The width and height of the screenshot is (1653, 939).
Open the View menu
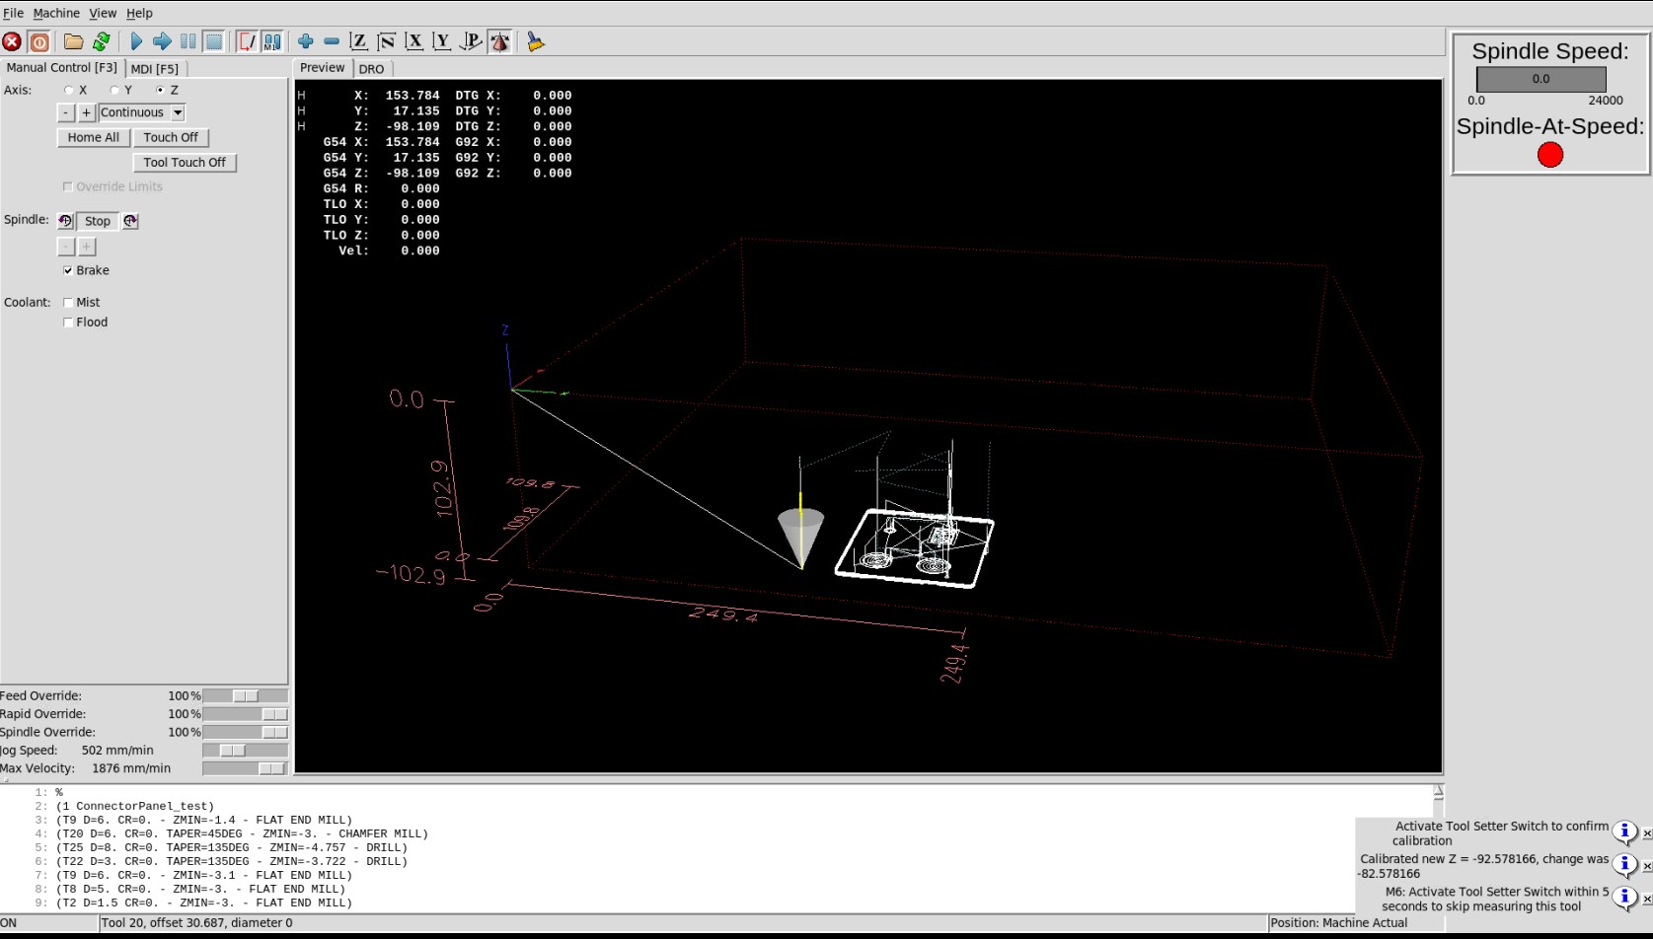(103, 13)
